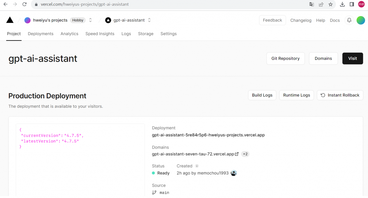This screenshot has height=198, width=368.
Task: Open notifications bell icon
Action: coord(349,20)
